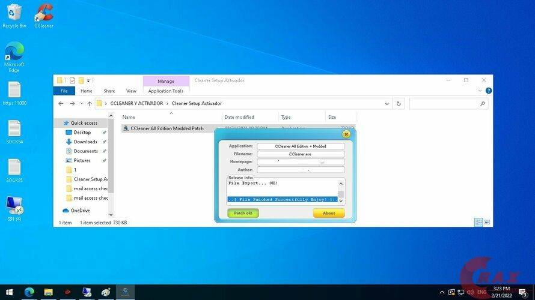Expand the Explorer ribbon chevron
This screenshot has width=535, height=300.
pyautogui.click(x=480, y=91)
